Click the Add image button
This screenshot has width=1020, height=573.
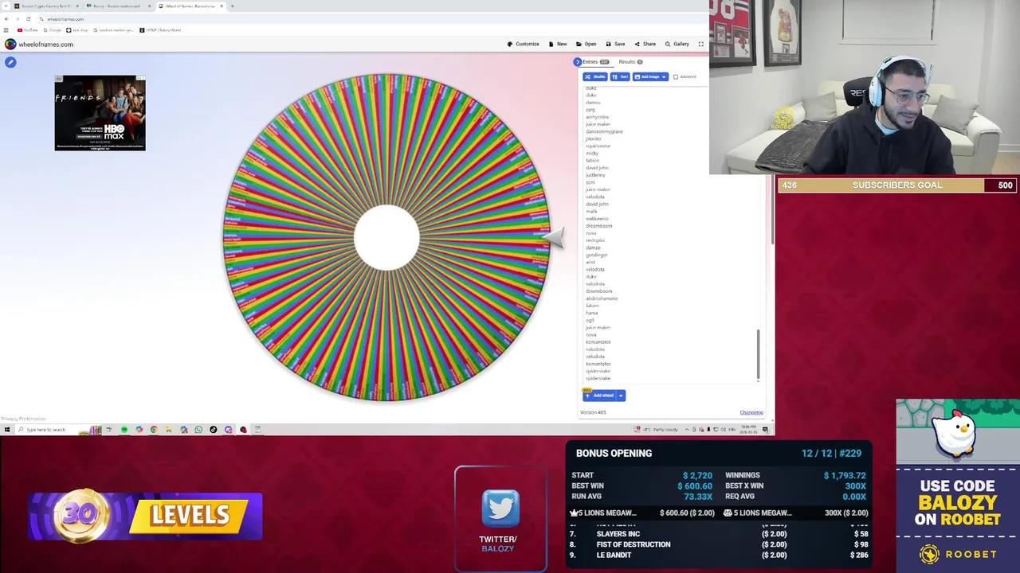point(646,76)
